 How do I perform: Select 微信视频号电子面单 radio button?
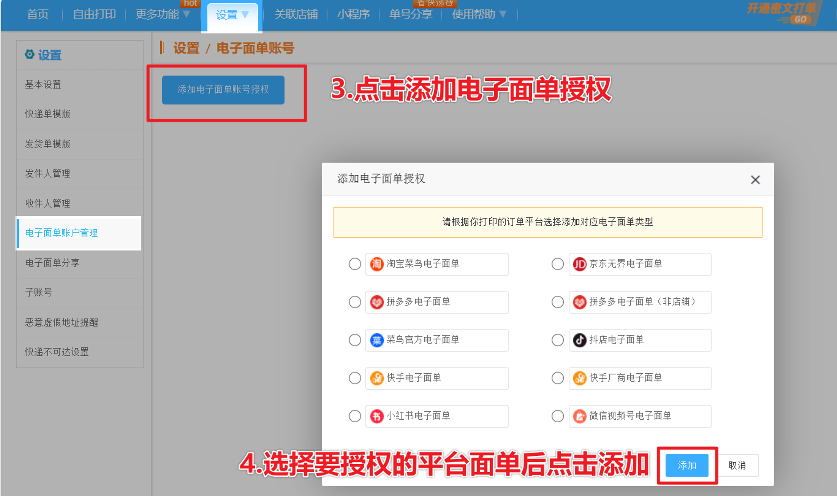[557, 416]
